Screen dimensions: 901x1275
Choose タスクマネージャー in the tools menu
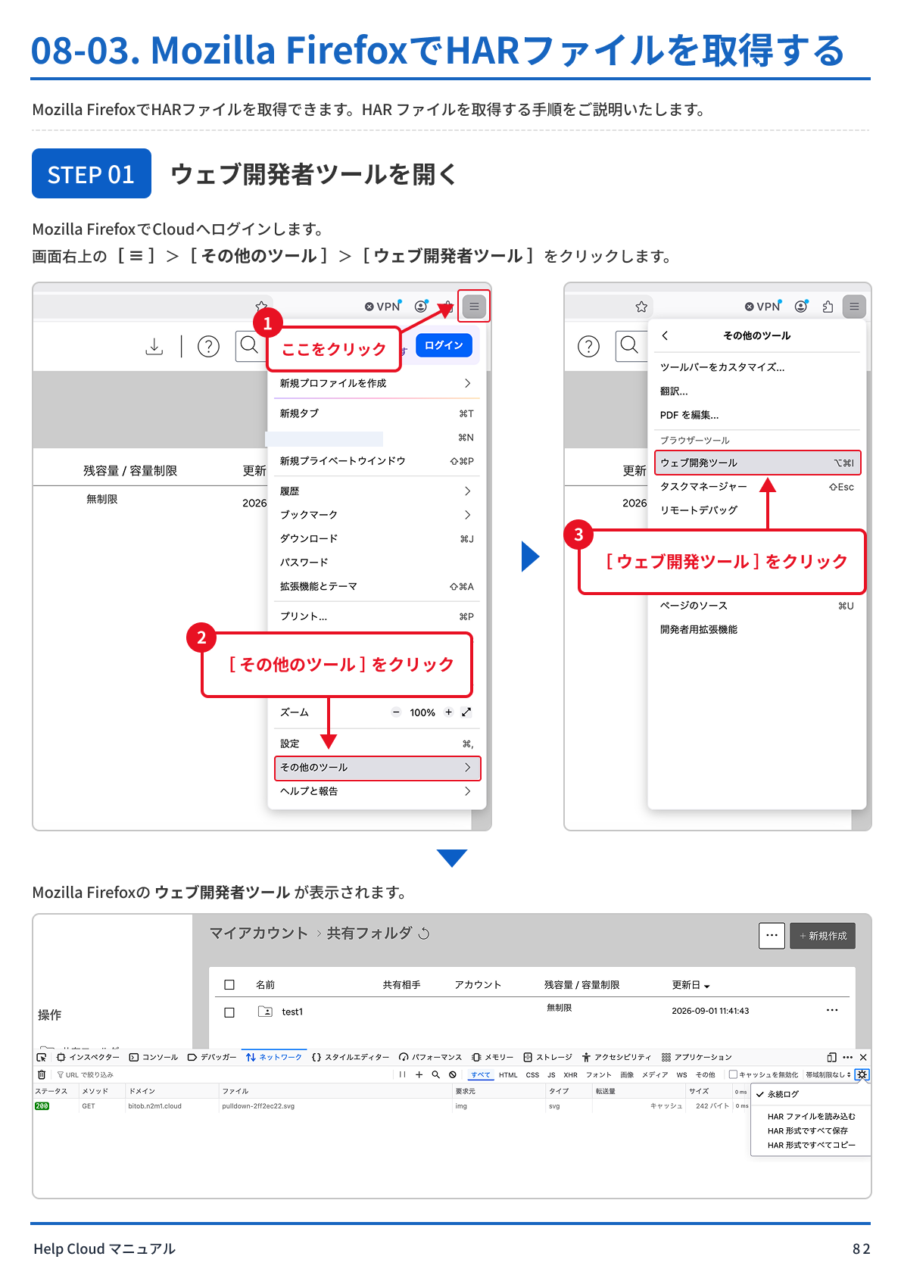click(x=757, y=487)
